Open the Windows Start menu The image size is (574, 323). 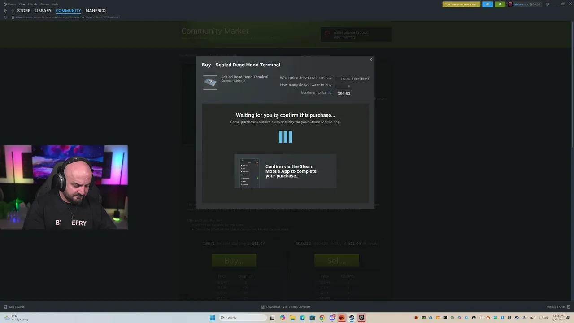click(212, 318)
